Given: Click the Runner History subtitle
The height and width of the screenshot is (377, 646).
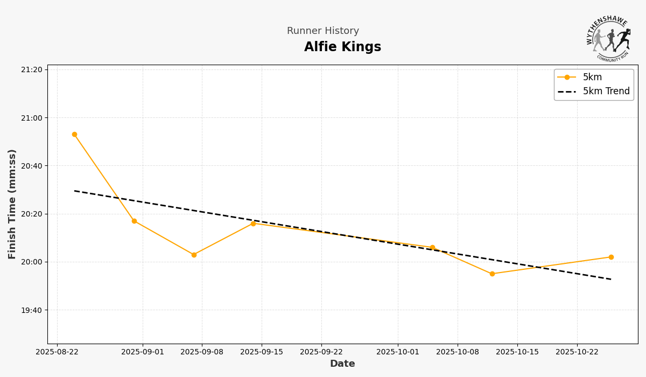Looking at the screenshot, I should [x=323, y=31].
